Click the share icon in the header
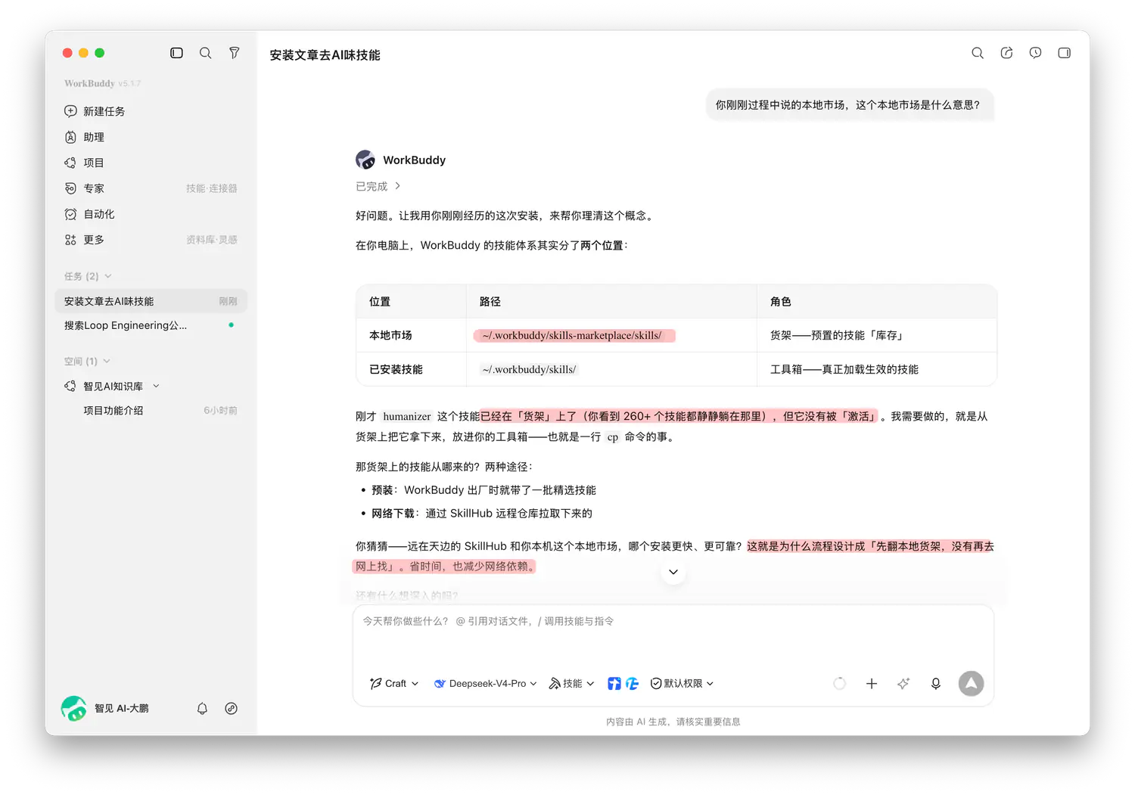 [x=1006, y=53]
